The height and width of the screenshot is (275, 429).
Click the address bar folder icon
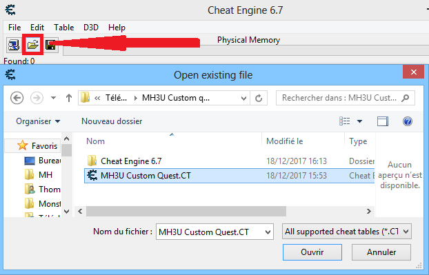tap(85, 98)
